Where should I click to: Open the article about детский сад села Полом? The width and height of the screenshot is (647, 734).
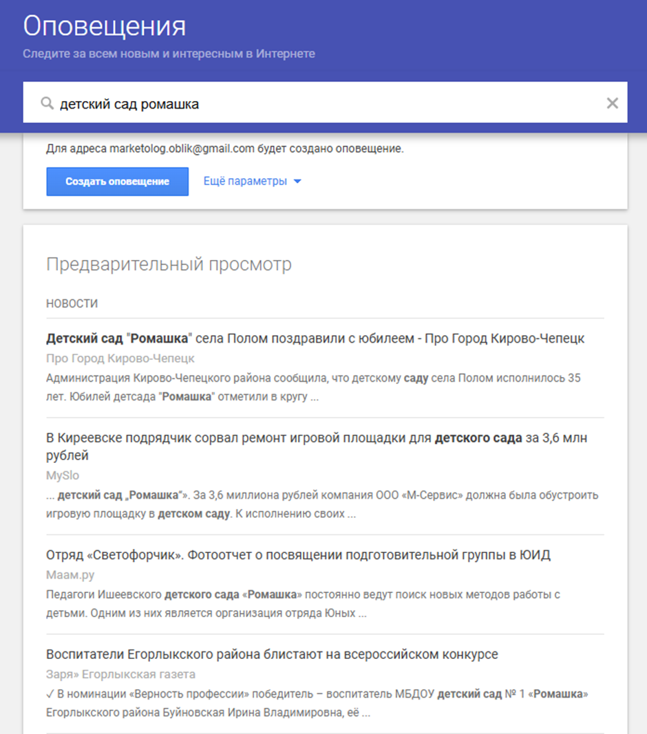coord(315,338)
